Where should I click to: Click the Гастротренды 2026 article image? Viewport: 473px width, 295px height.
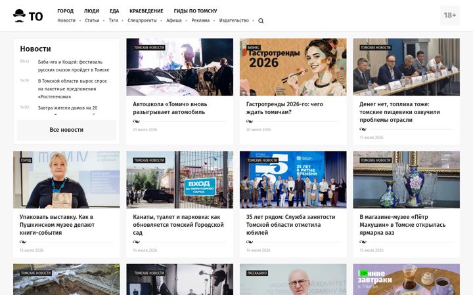point(293,67)
